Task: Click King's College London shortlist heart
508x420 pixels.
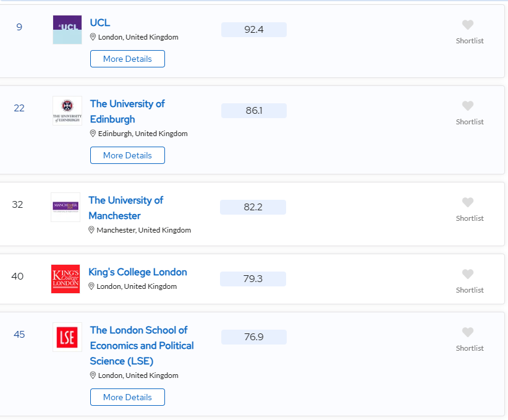Action: (468, 274)
